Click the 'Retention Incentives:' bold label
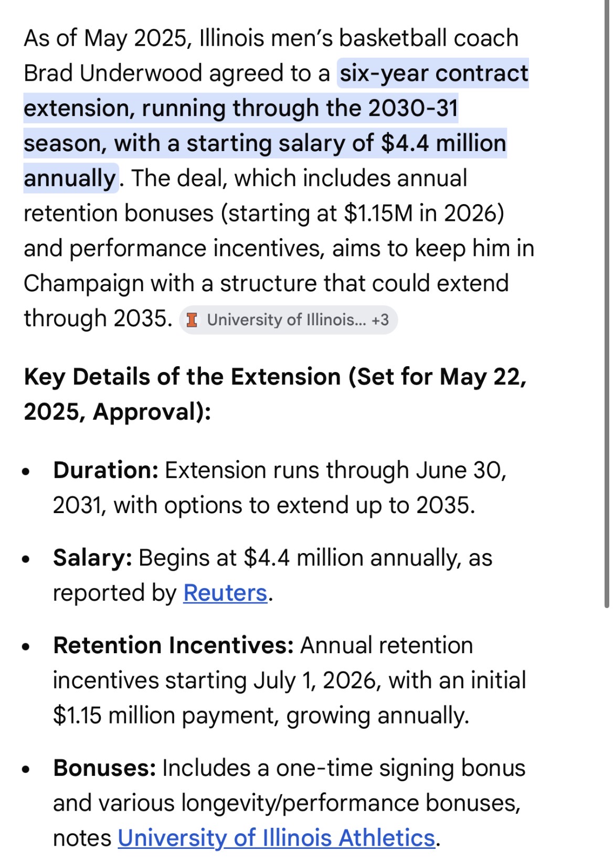 pos(173,645)
